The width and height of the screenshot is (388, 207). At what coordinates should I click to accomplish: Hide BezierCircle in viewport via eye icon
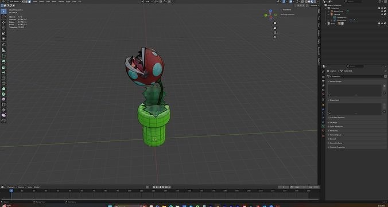coord(382,11)
